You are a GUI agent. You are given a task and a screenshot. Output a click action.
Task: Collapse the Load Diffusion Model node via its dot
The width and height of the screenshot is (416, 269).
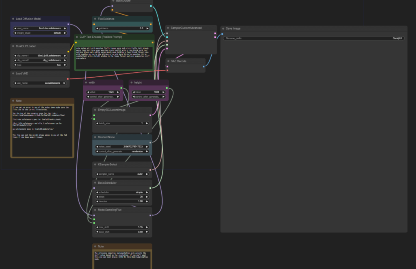[13, 19]
